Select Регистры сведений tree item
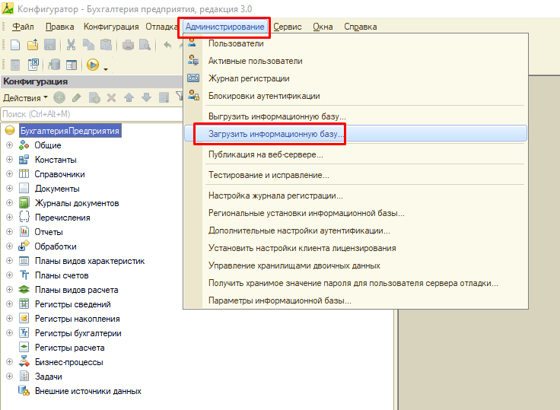This screenshot has height=410, width=560. pyautogui.click(x=72, y=304)
